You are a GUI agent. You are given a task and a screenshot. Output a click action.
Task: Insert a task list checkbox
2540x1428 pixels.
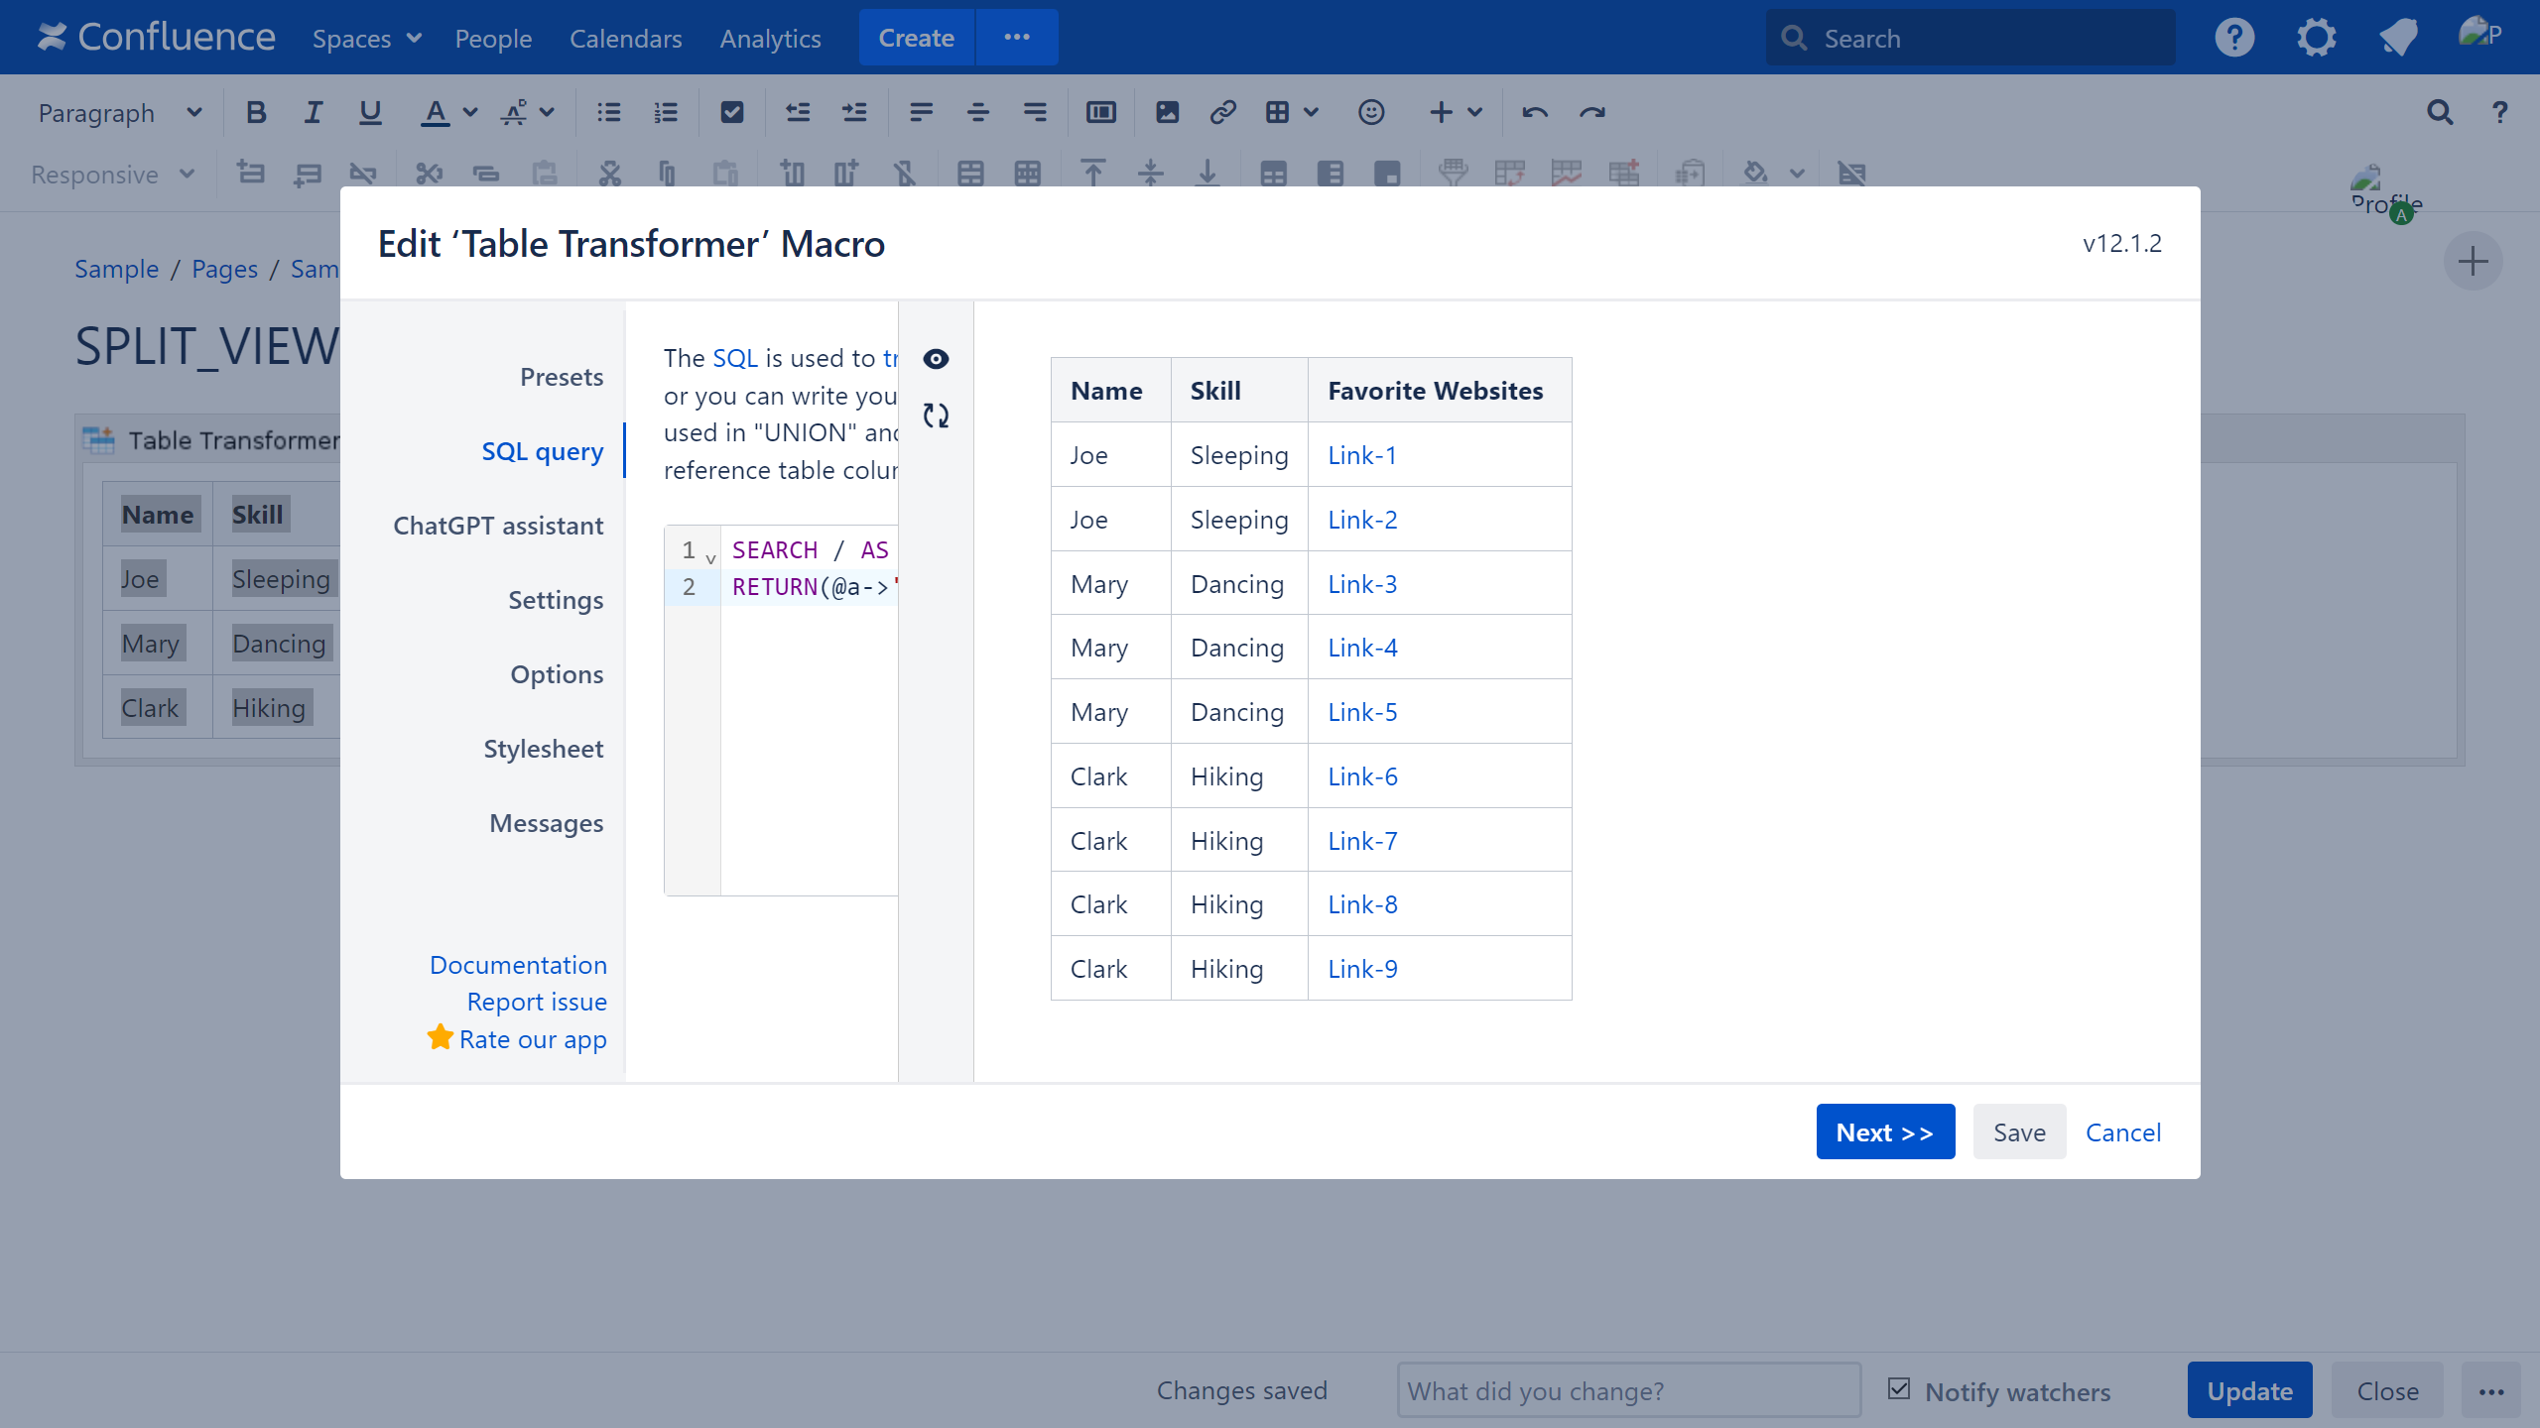pos(732,112)
